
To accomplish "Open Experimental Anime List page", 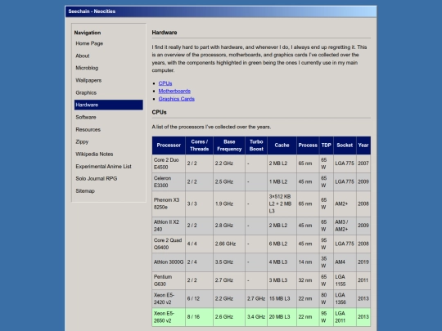I will pos(109,167).
